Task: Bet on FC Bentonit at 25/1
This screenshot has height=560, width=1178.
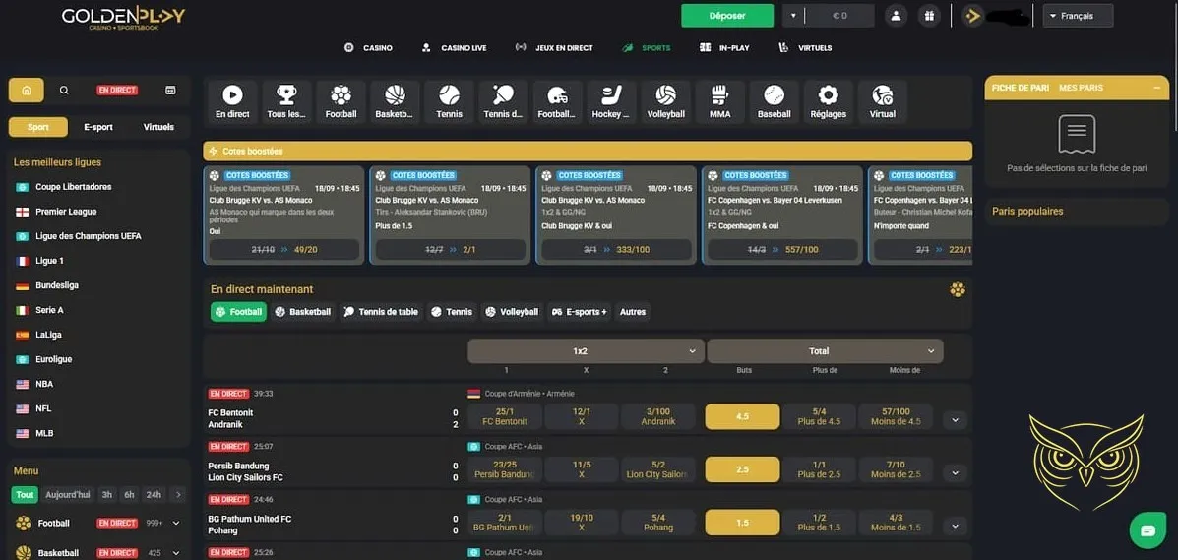Action: 505,416
